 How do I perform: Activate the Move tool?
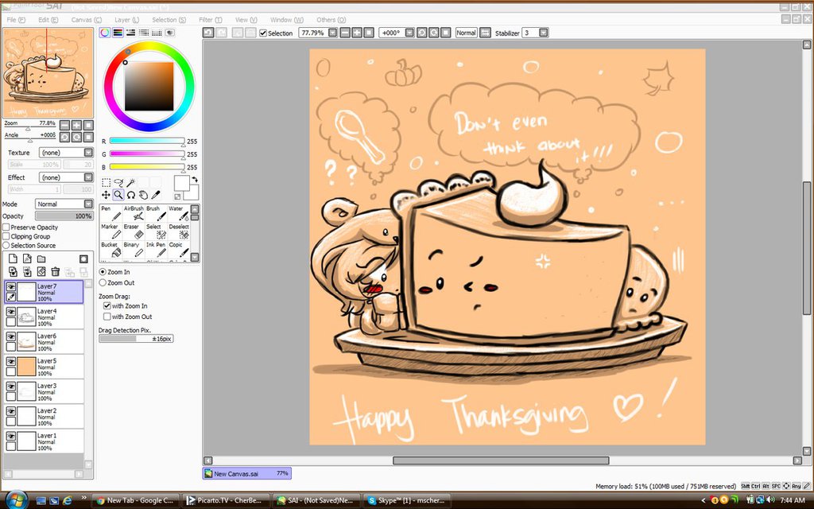pyautogui.click(x=106, y=195)
